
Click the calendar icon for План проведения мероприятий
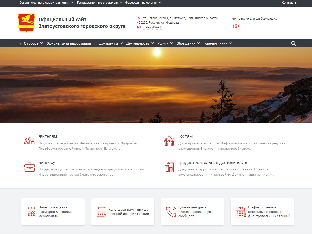pyautogui.click(x=31, y=212)
